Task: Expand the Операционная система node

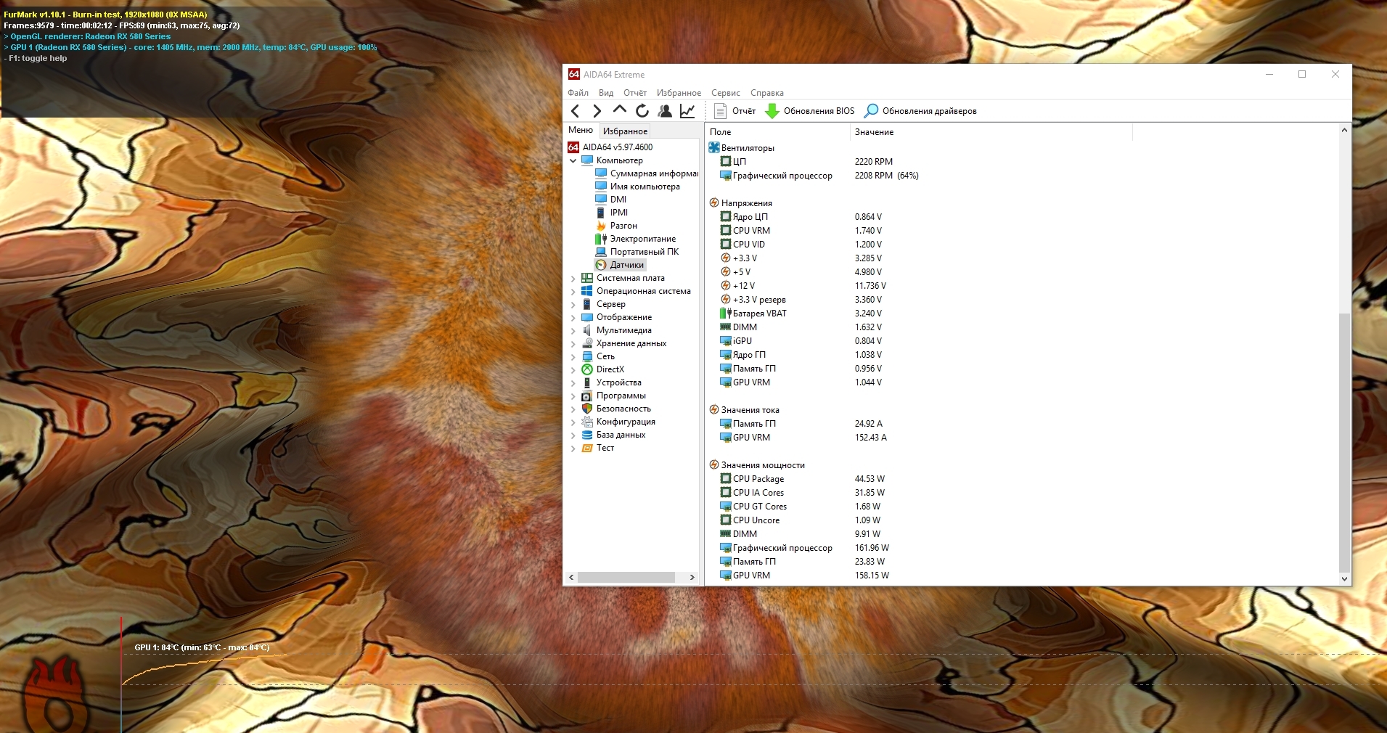Action: (x=573, y=291)
